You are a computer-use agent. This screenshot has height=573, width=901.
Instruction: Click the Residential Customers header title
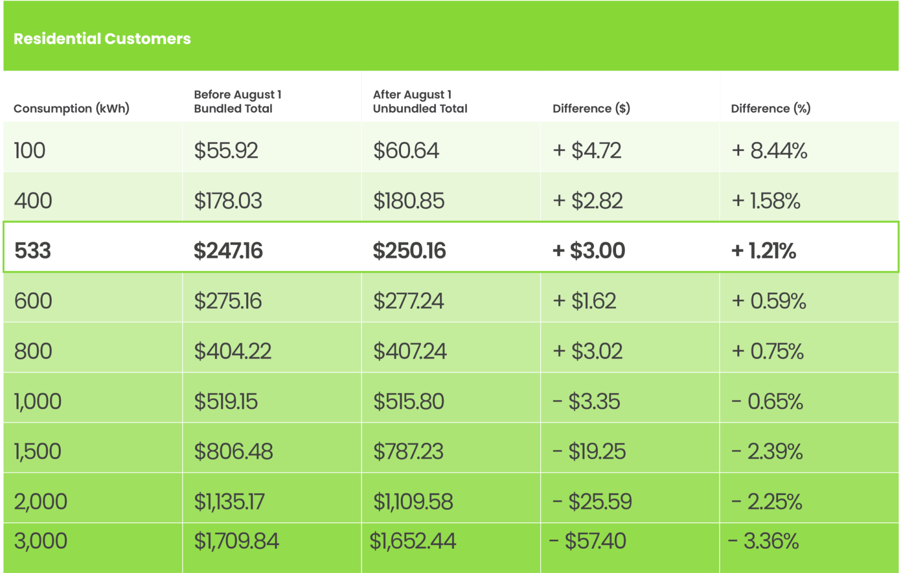coord(102,39)
